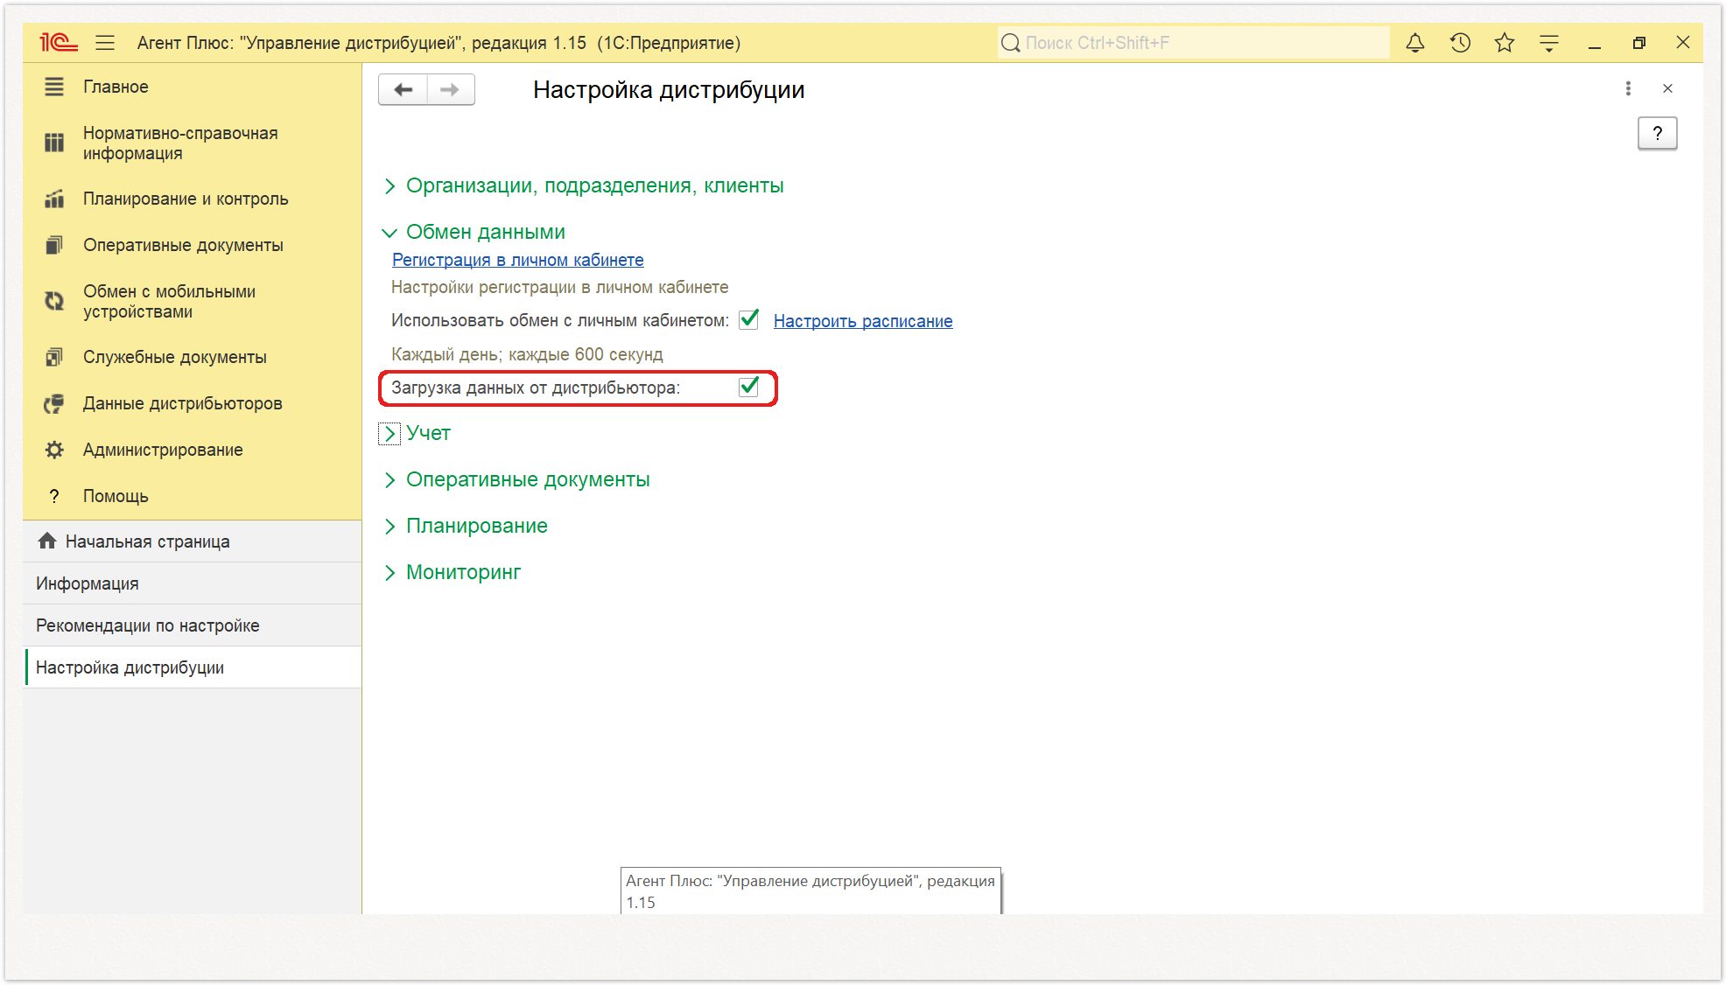Switch to Рекомендации по настройке tab

193,625
